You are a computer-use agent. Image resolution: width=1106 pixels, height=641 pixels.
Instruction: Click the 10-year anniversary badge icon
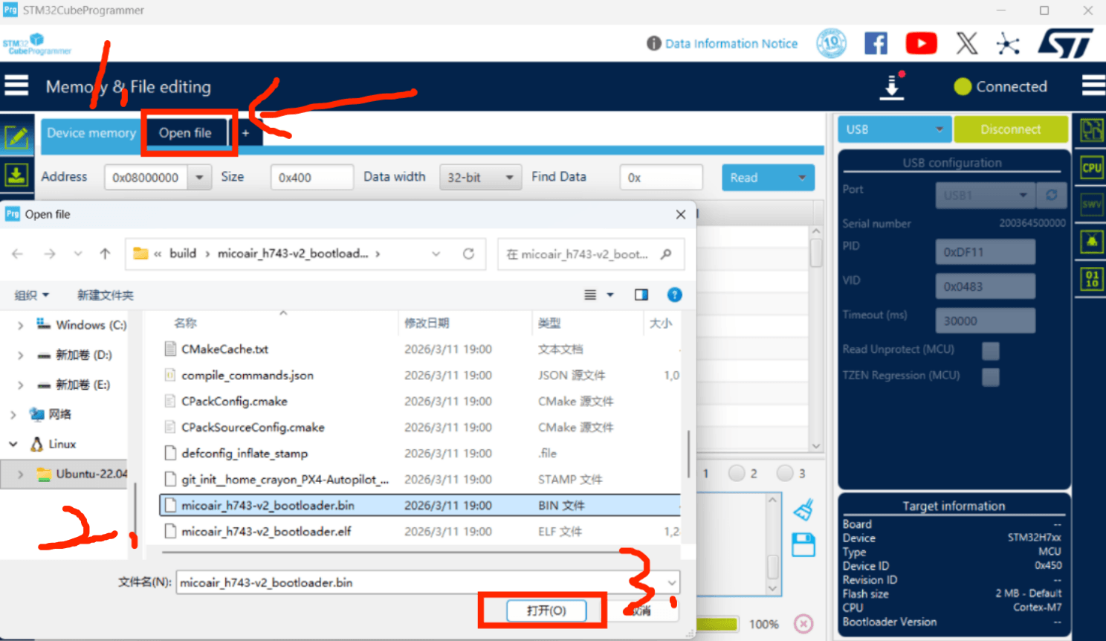[x=831, y=43]
